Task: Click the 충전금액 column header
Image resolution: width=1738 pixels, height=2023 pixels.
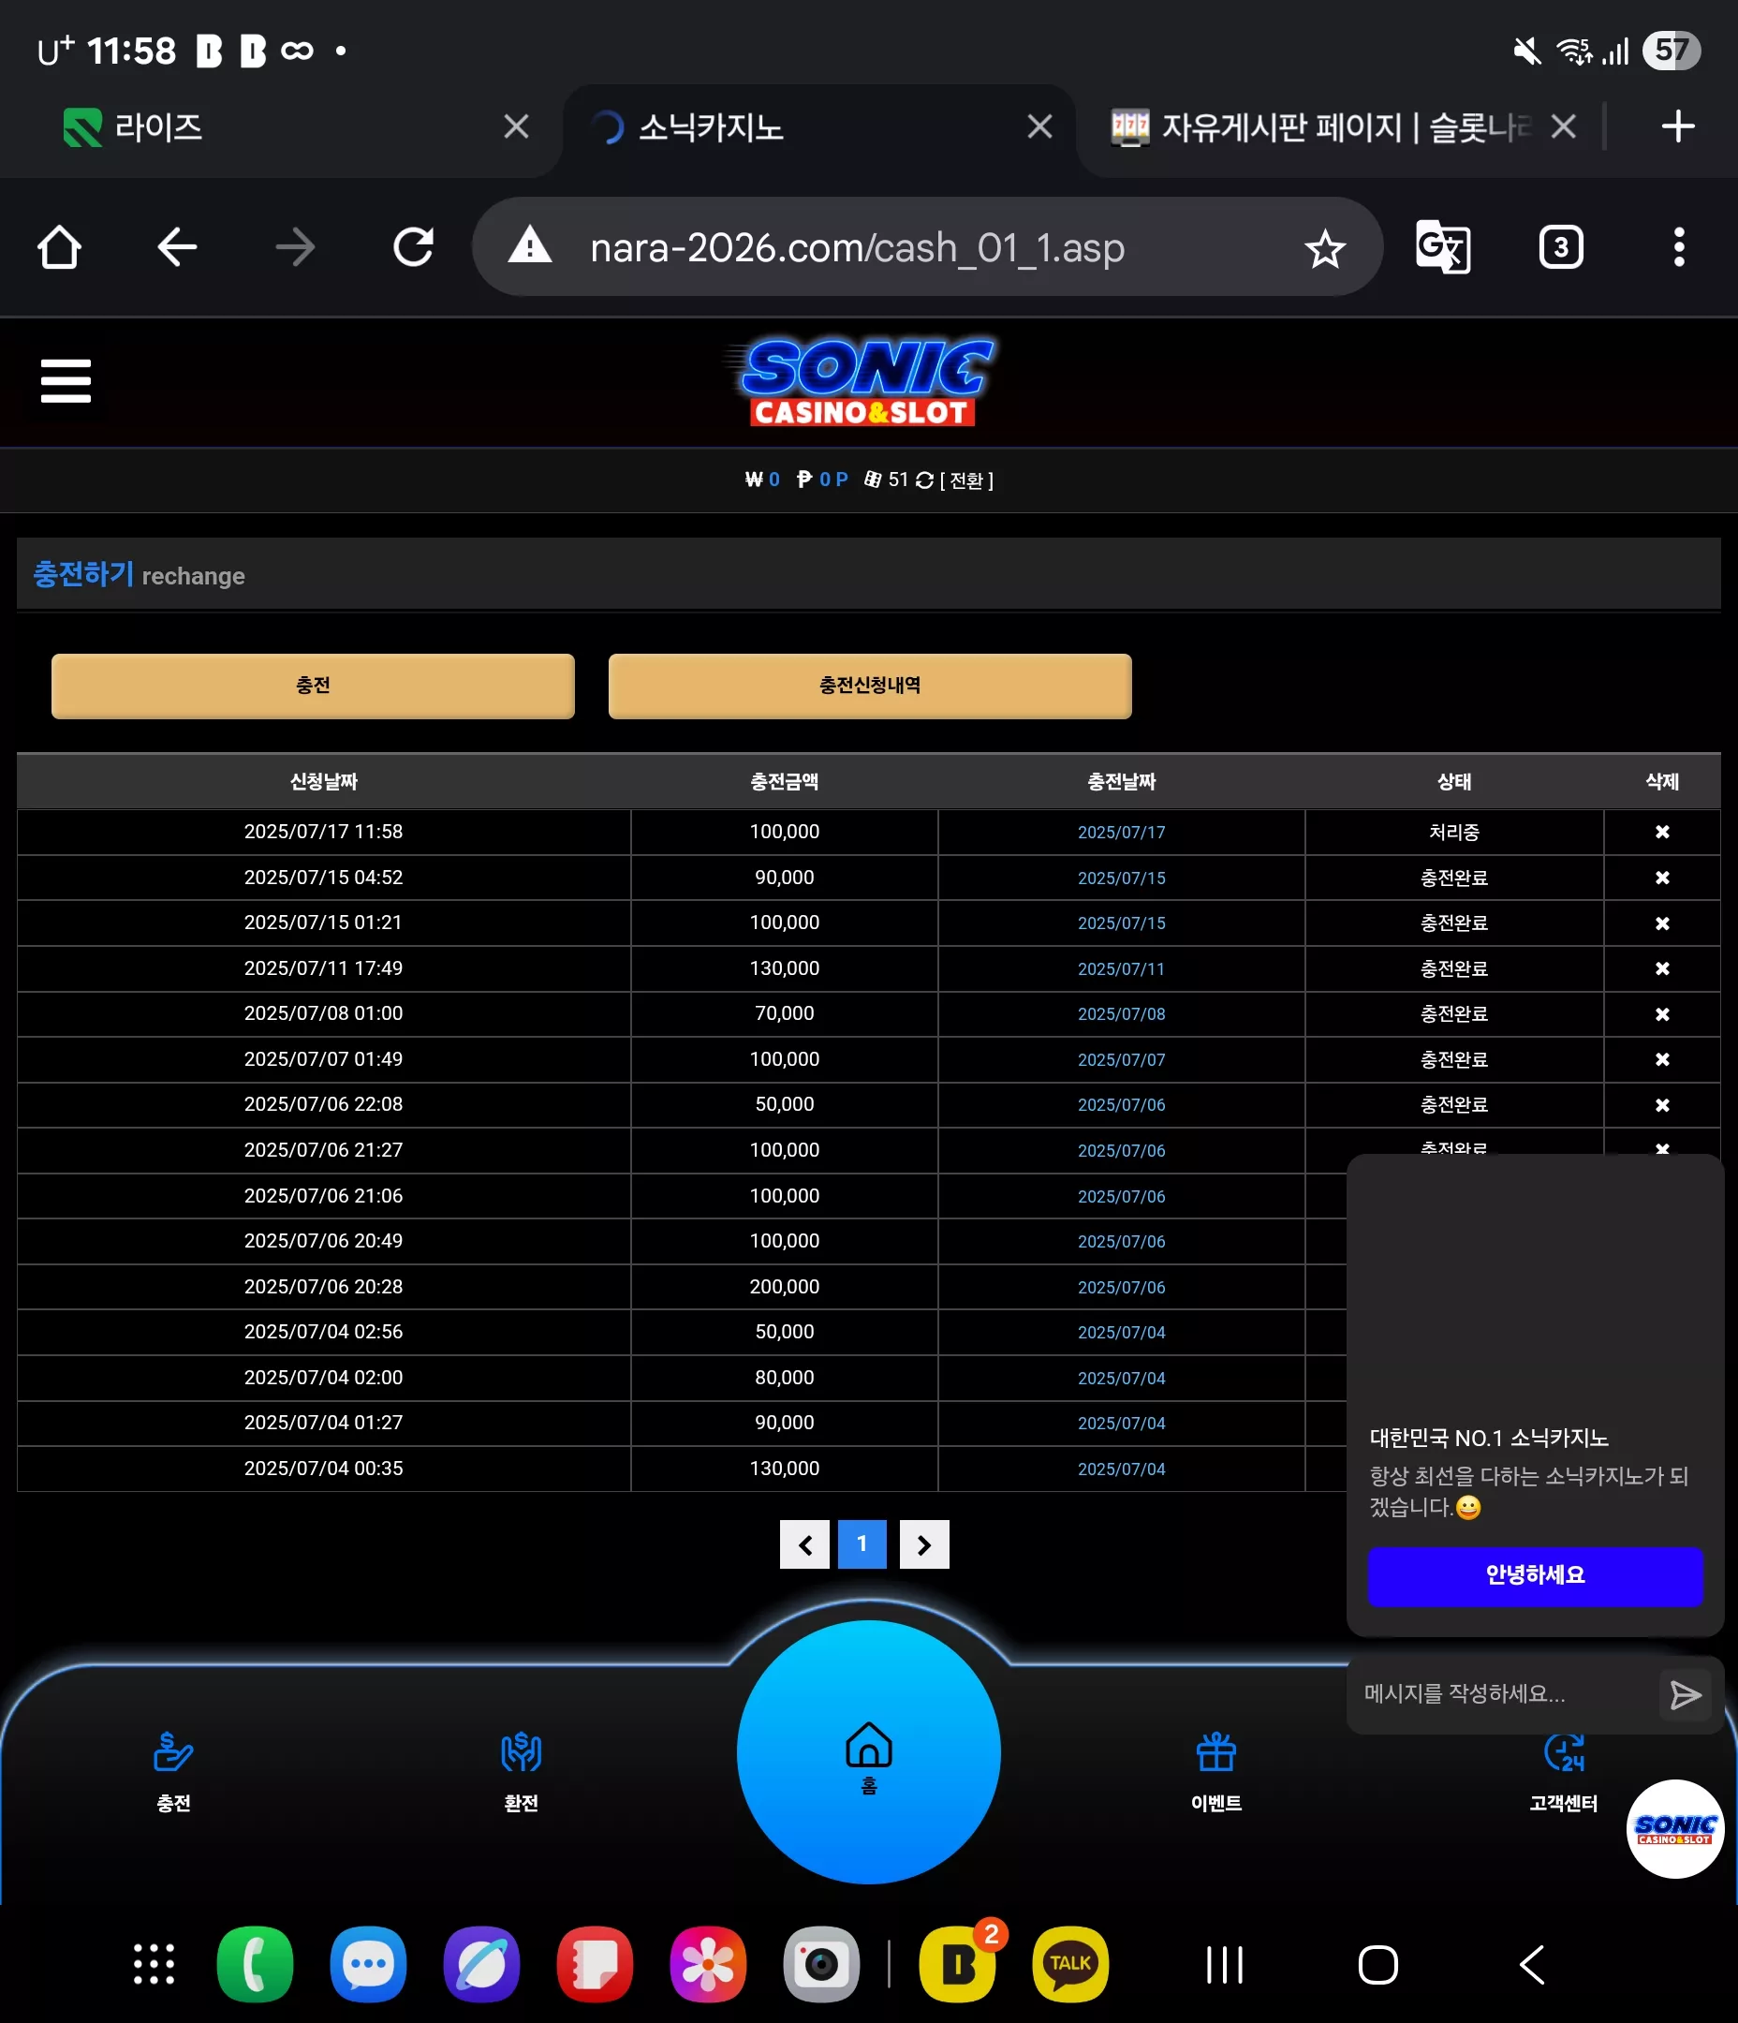Action: click(x=784, y=781)
